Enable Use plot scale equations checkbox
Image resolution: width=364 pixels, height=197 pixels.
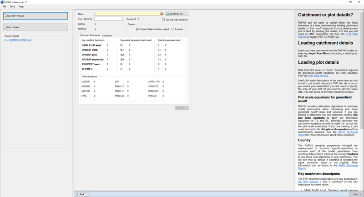tap(164, 20)
